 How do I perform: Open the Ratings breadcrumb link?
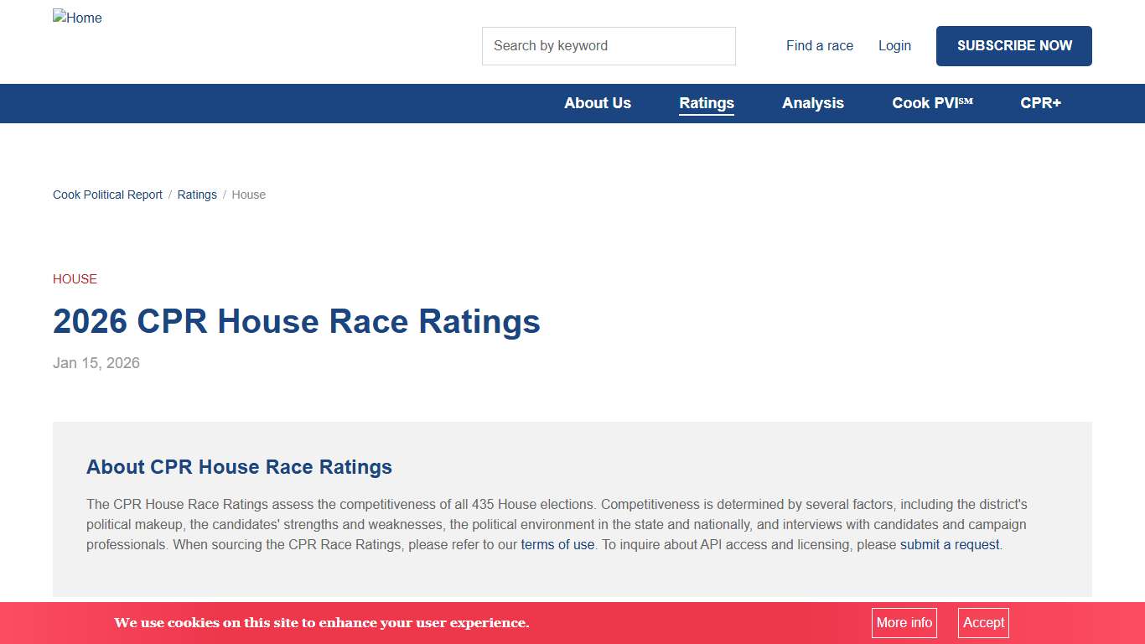coord(197,195)
